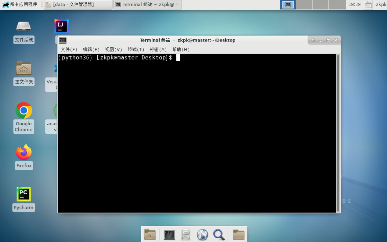Open the 主文件夹 home folder icon
This screenshot has height=242, width=387.
[24, 68]
